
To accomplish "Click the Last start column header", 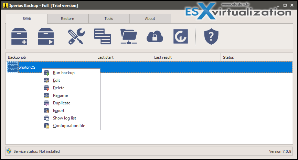I will pos(124,57).
